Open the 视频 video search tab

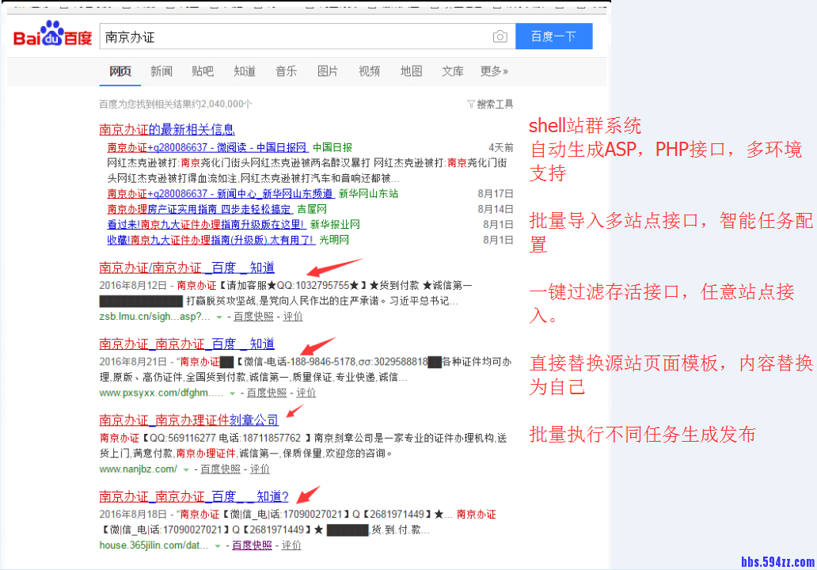369,71
